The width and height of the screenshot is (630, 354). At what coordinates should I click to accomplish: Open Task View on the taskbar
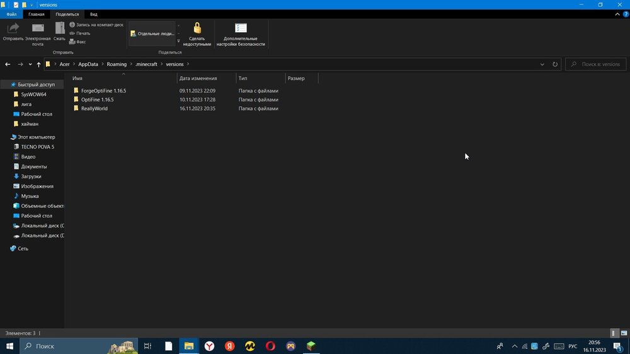coord(147,346)
